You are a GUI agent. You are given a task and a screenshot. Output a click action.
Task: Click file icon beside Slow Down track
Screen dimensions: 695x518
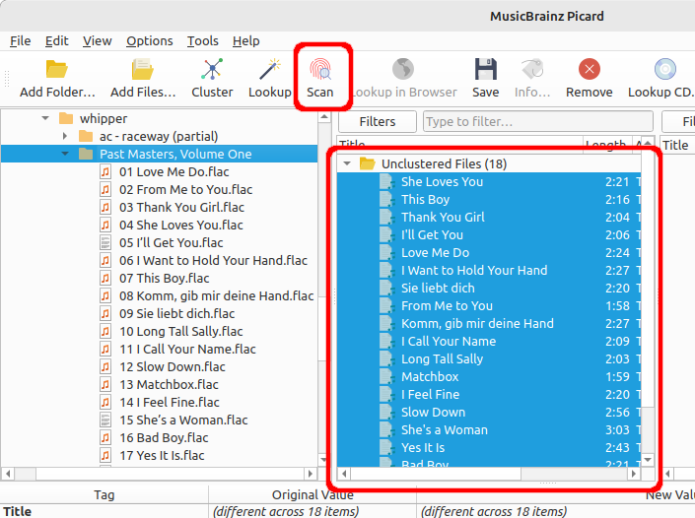pyautogui.click(x=386, y=413)
